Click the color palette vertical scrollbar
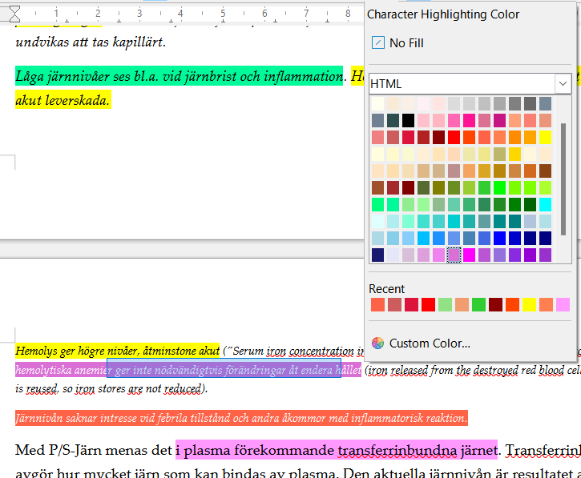The width and height of the screenshot is (581, 478). coord(563,179)
